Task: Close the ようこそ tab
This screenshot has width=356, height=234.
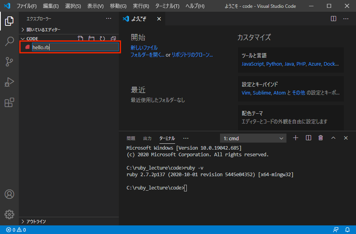Action: coord(159,19)
